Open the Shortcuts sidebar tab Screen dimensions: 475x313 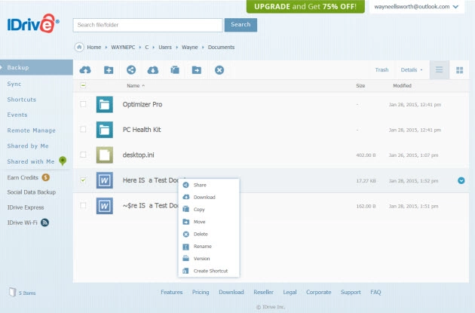point(22,100)
